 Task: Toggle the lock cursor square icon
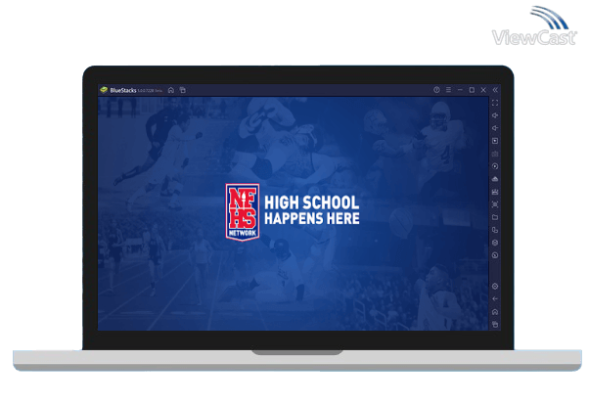495,141
